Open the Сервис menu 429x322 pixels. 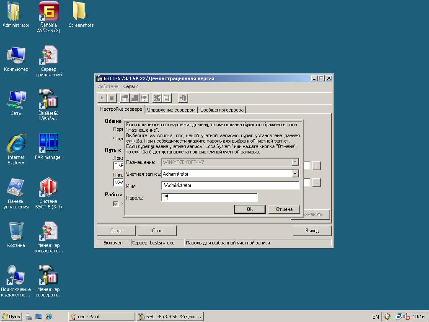(x=131, y=86)
